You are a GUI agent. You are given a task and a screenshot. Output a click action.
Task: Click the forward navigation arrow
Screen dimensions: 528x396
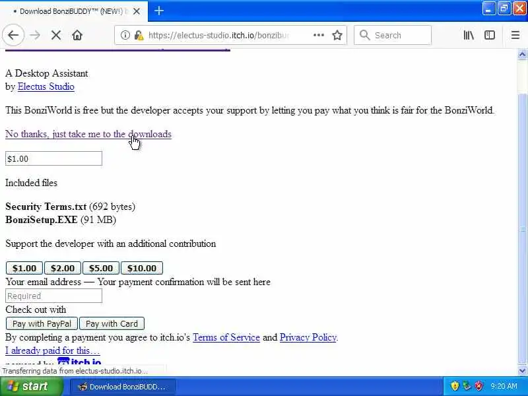click(x=35, y=35)
